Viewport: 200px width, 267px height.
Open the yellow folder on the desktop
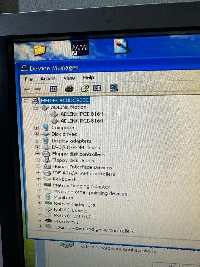tap(40, 50)
